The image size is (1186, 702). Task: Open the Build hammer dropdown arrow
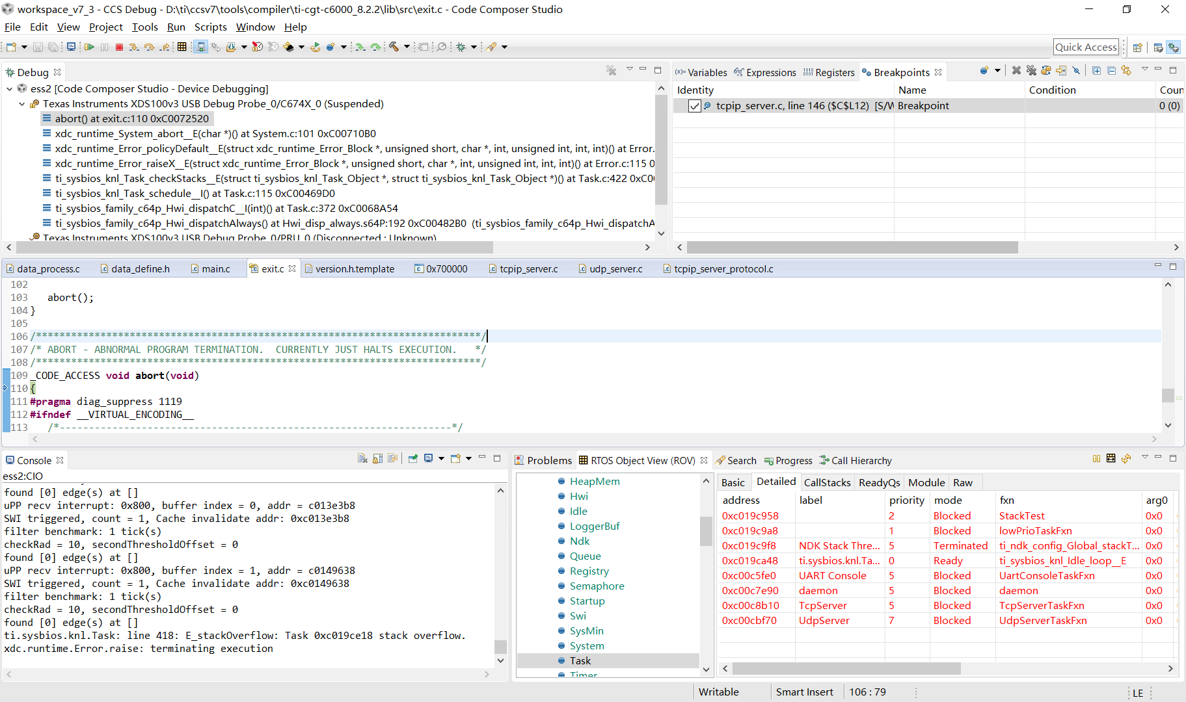coord(407,47)
